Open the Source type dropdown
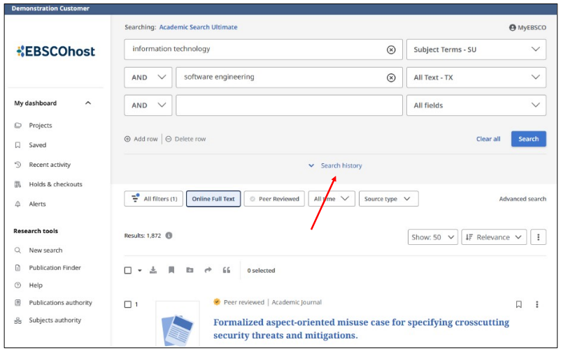The width and height of the screenshot is (561, 351). 388,199
